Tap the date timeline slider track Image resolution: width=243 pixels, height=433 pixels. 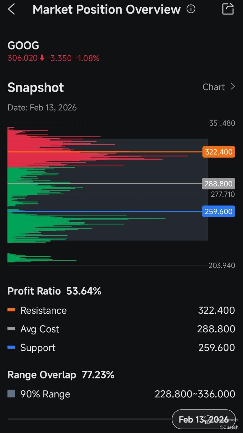pyautogui.click(x=88, y=419)
